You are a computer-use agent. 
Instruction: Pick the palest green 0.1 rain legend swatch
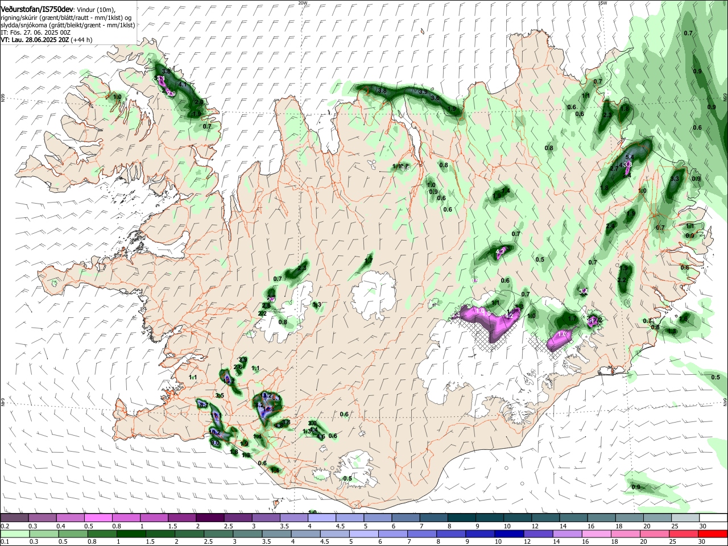coord(14,534)
